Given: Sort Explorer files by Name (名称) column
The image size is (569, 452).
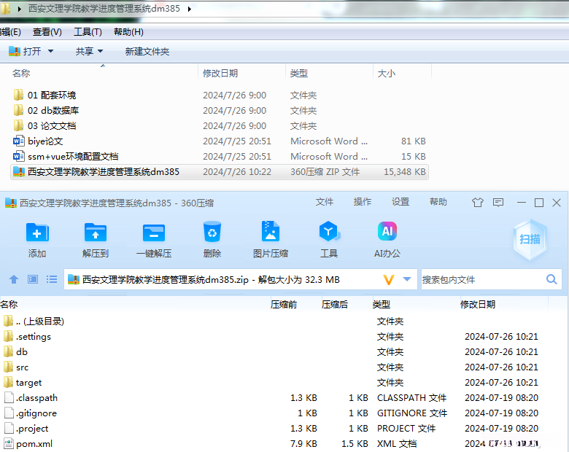Looking at the screenshot, I should click(x=21, y=74).
